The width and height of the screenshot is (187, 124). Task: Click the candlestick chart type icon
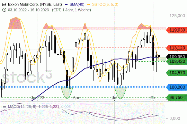pyautogui.click(x=4, y=4)
